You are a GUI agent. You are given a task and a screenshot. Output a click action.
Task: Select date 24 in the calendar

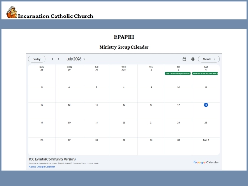tap(178, 123)
